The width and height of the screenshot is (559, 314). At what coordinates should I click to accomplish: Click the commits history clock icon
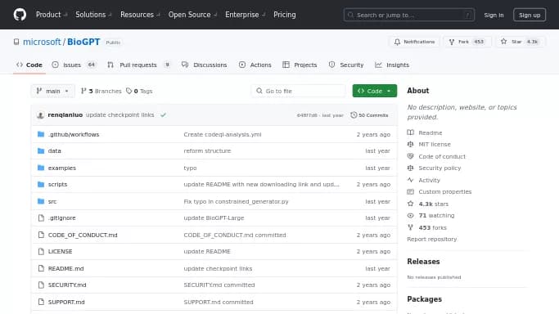point(354,115)
